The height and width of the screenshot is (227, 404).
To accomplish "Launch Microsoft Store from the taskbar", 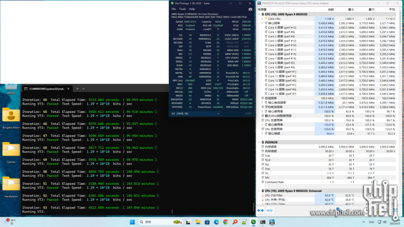I will tap(207, 222).
